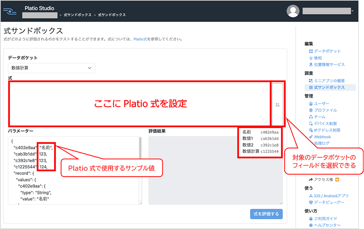Open チーム sidebar item

(317, 117)
